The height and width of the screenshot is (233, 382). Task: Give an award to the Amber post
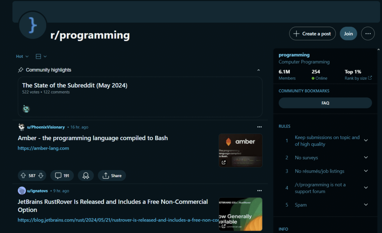pos(86,175)
